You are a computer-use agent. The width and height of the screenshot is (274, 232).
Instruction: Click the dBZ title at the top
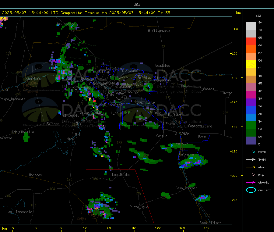(137, 5)
